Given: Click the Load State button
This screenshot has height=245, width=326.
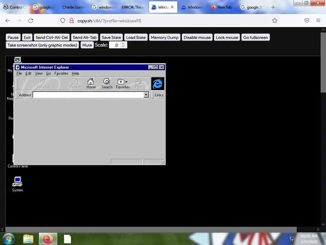Looking at the screenshot, I should (x=136, y=38).
